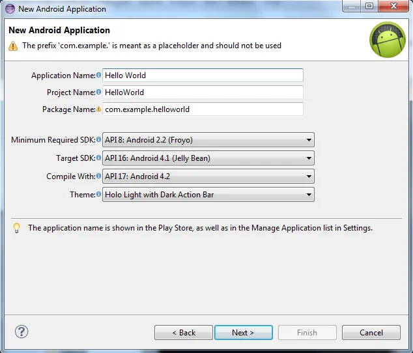
Task: Click the yellow warning icon in the header
Action: click(x=13, y=46)
